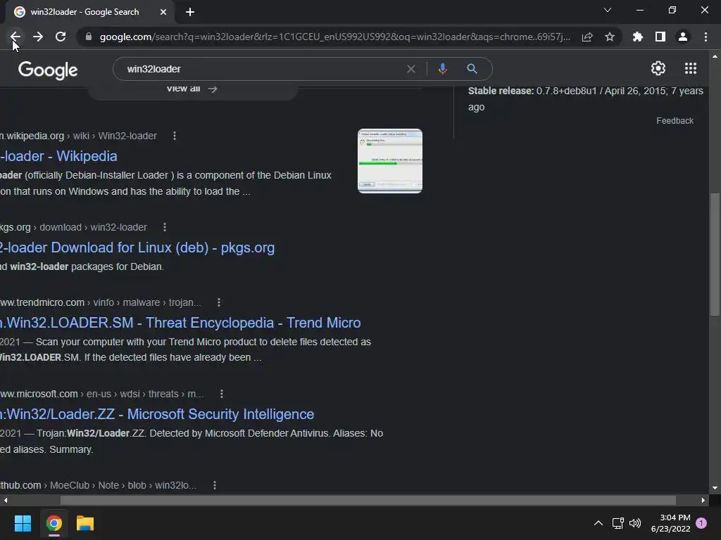Go back with the browser back arrow
Viewport: 721px width, 540px height.
(x=15, y=37)
